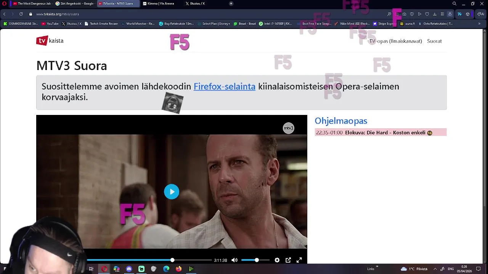This screenshot has height=274, width=488.
Task: Take a snapshot with the camera icon
Action: [x=404, y=14]
